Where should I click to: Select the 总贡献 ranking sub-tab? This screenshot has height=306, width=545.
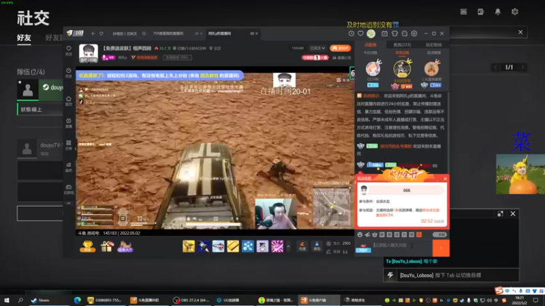pyautogui.click(x=434, y=53)
